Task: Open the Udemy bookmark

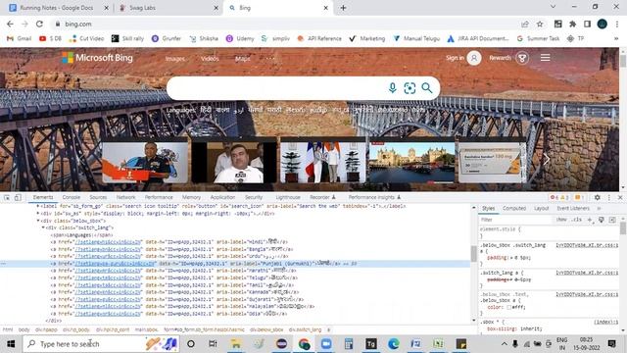Action: click(240, 38)
